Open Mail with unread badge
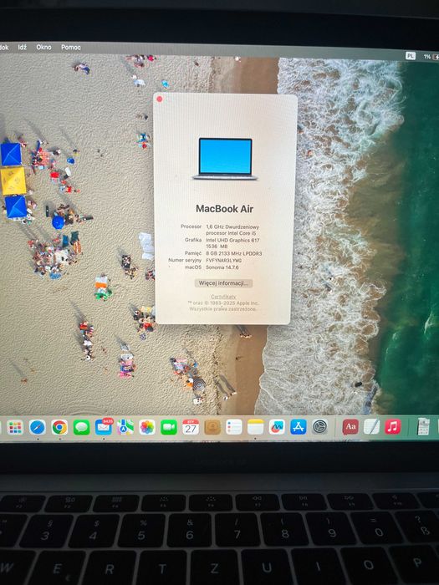 (104, 427)
